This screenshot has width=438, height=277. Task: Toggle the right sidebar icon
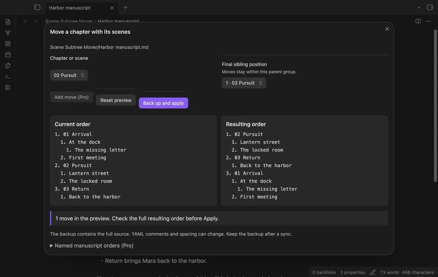pos(430,7)
